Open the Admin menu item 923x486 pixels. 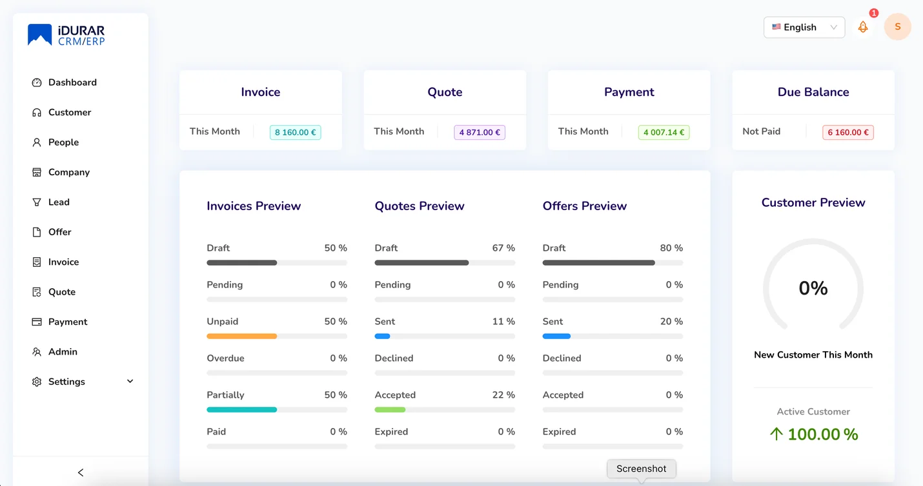tap(81, 352)
